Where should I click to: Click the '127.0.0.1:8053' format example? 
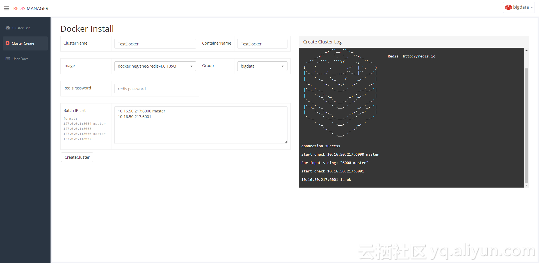[77, 129]
